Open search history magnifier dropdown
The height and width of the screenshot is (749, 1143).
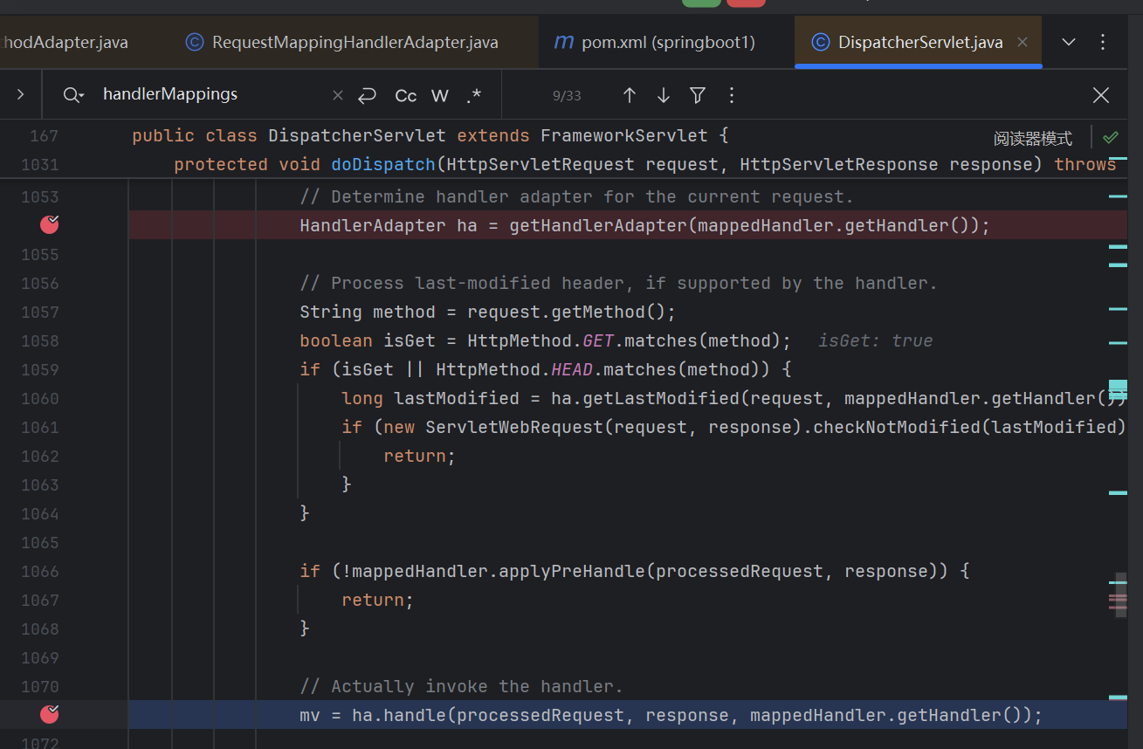pyautogui.click(x=73, y=95)
